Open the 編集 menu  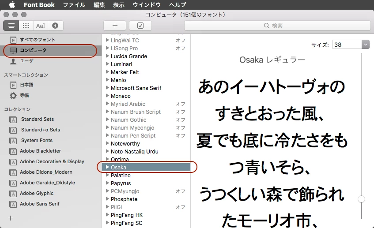point(99,5)
